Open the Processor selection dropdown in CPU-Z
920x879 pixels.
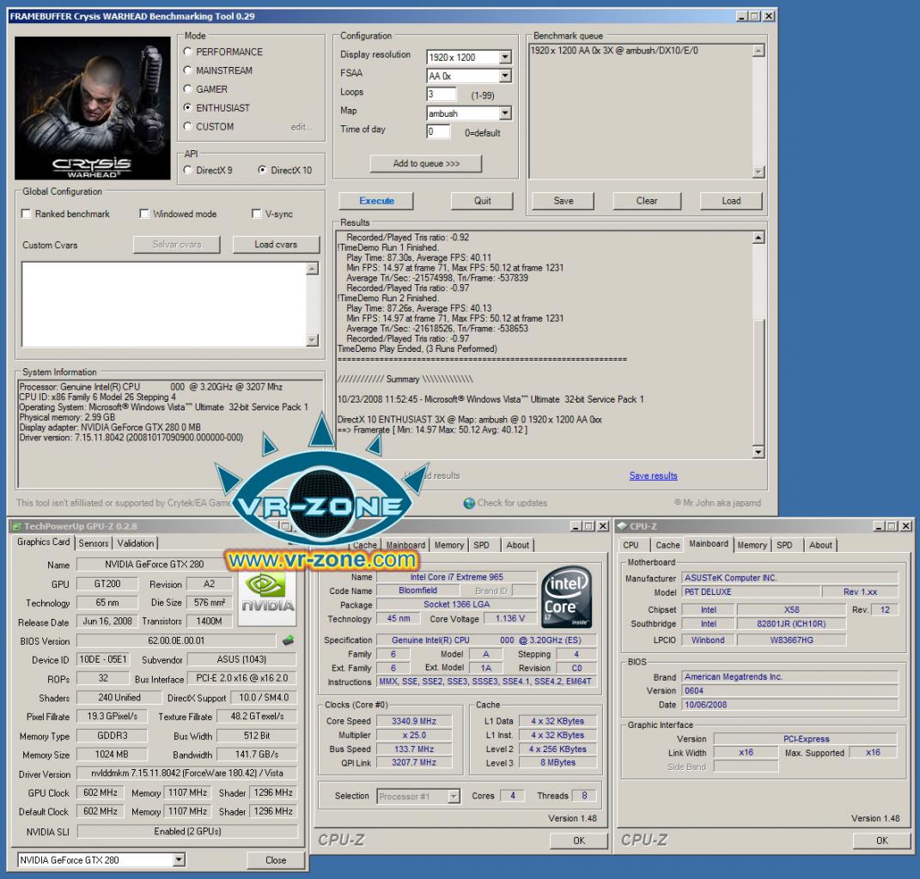(x=453, y=796)
